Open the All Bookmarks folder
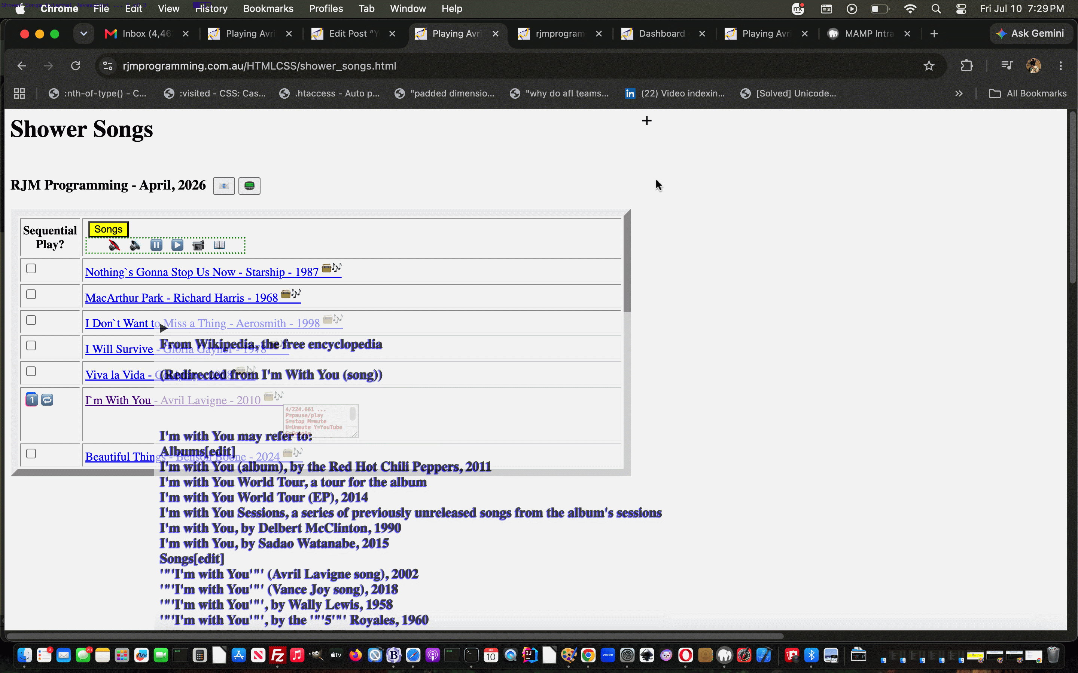Screen dimensions: 1078x673 (1027, 93)
